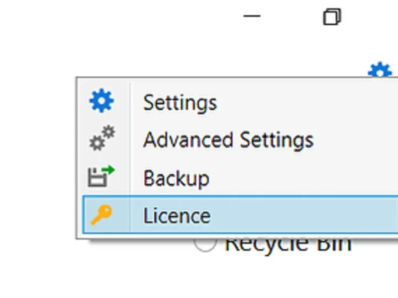This screenshot has height=298, width=398.
Task: Click the restore down window button
Action: [332, 17]
